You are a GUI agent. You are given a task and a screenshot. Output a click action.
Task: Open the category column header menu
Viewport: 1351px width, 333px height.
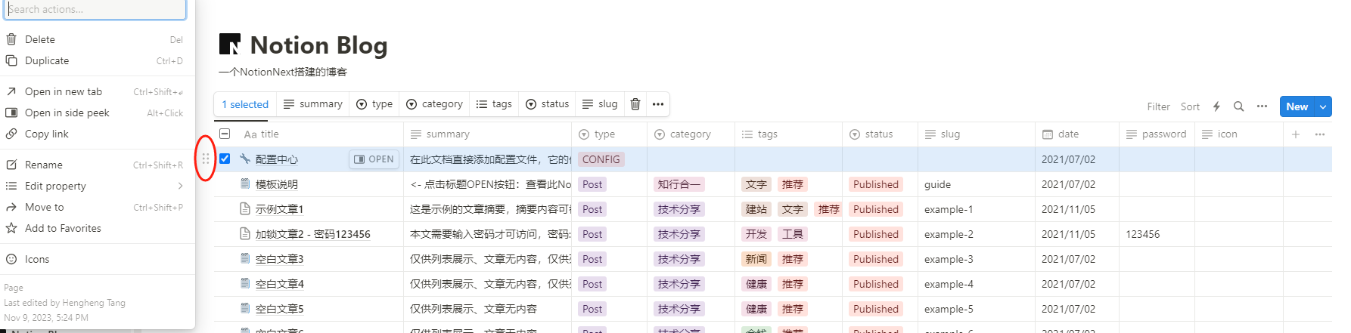tap(691, 134)
